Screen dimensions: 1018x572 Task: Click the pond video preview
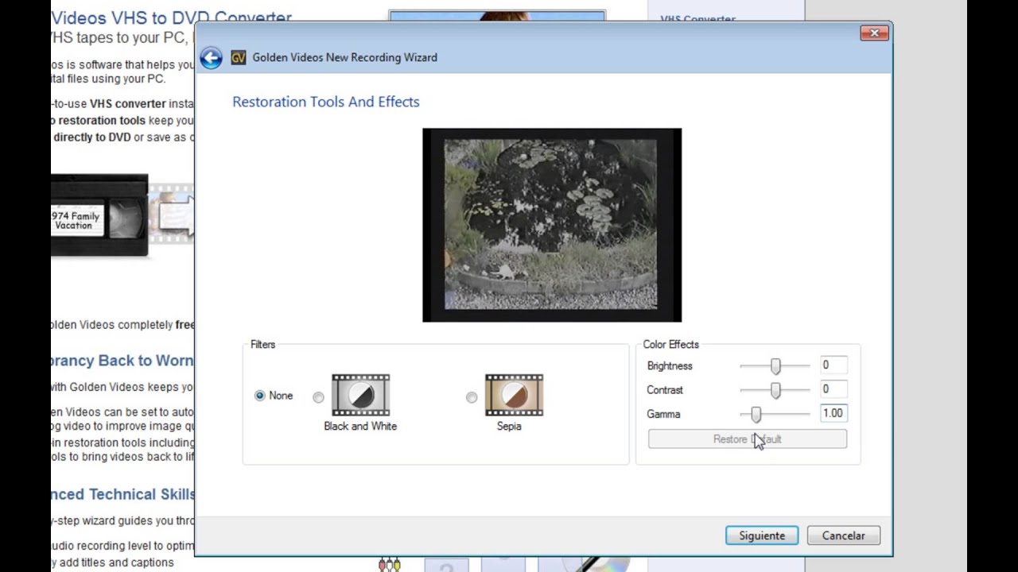click(x=552, y=225)
